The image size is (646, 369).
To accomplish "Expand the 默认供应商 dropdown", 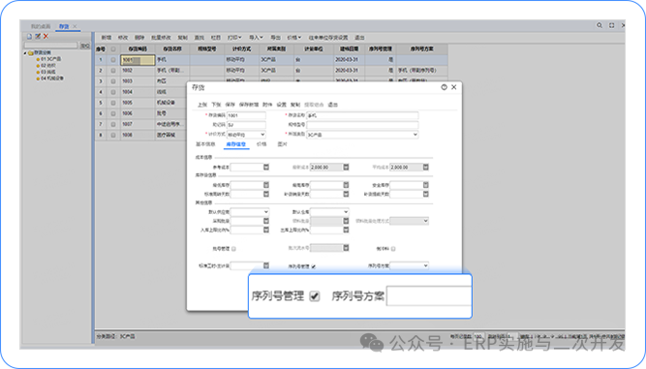I will coord(250,212).
